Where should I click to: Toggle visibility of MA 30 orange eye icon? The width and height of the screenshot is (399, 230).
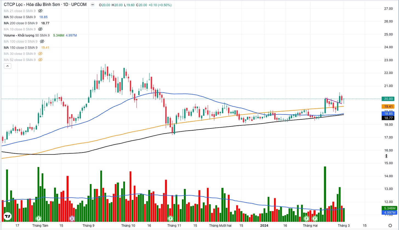click(40, 54)
